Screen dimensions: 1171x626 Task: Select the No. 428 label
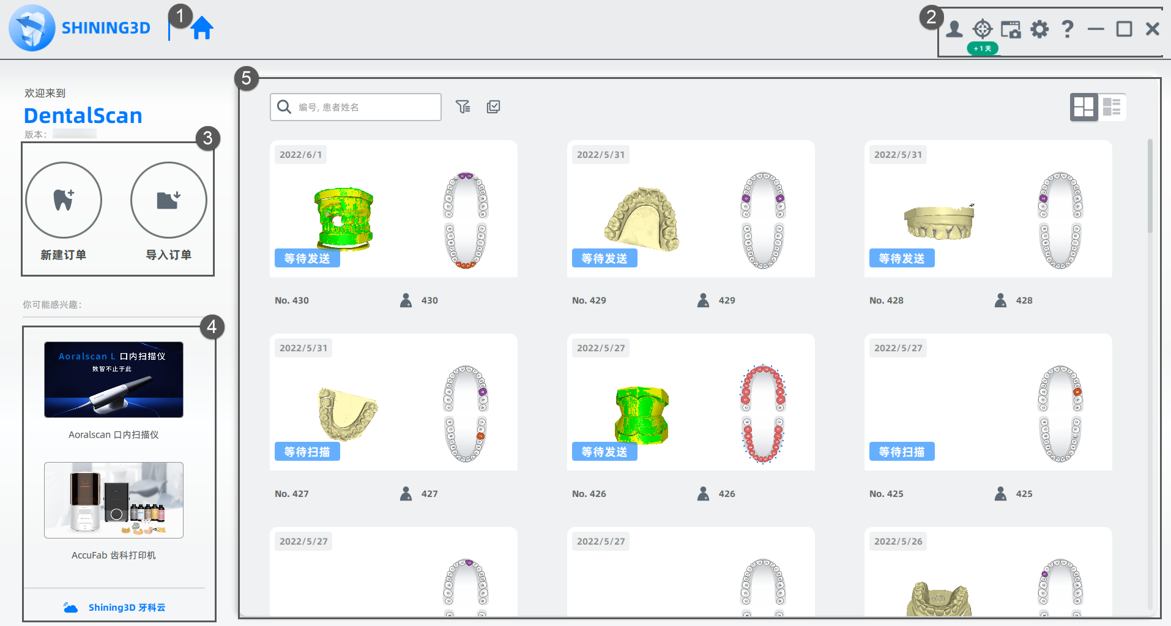[887, 300]
